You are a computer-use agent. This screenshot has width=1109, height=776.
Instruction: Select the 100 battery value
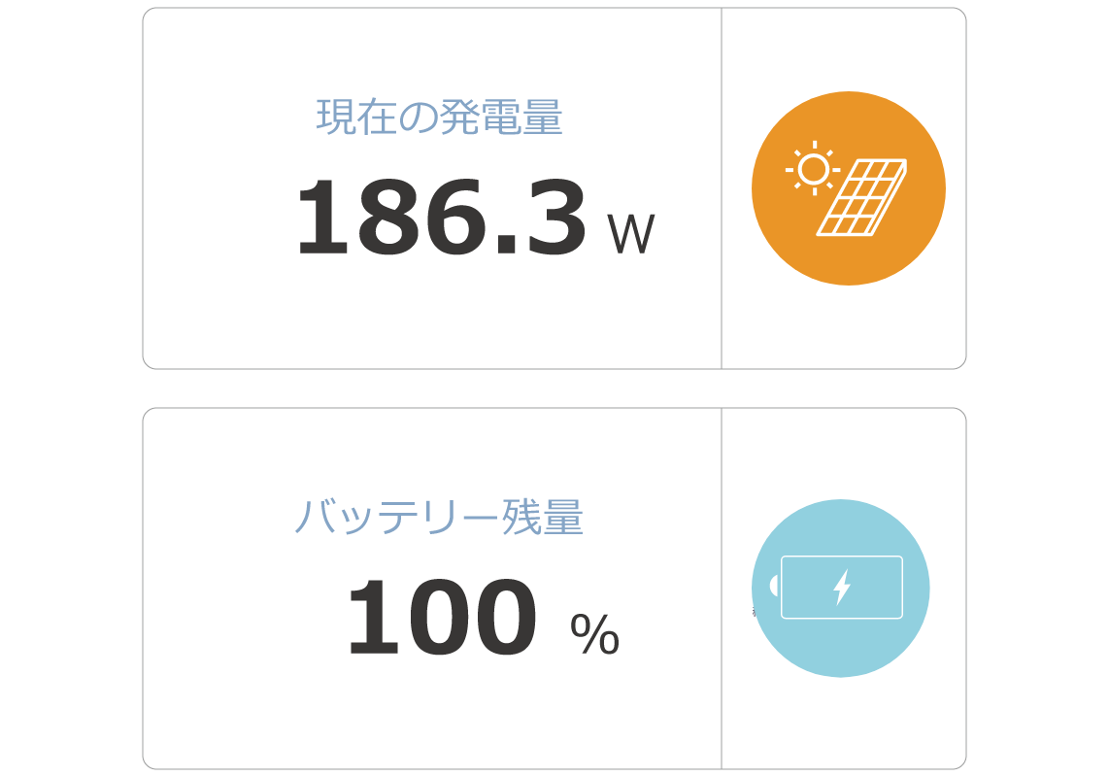[443, 617]
